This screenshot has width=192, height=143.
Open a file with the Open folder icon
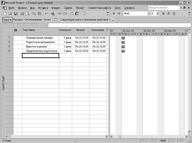coord(10,13)
